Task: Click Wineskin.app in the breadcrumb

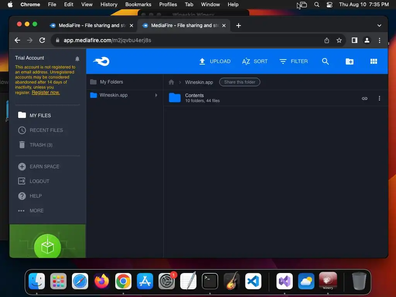Action: [x=199, y=82]
